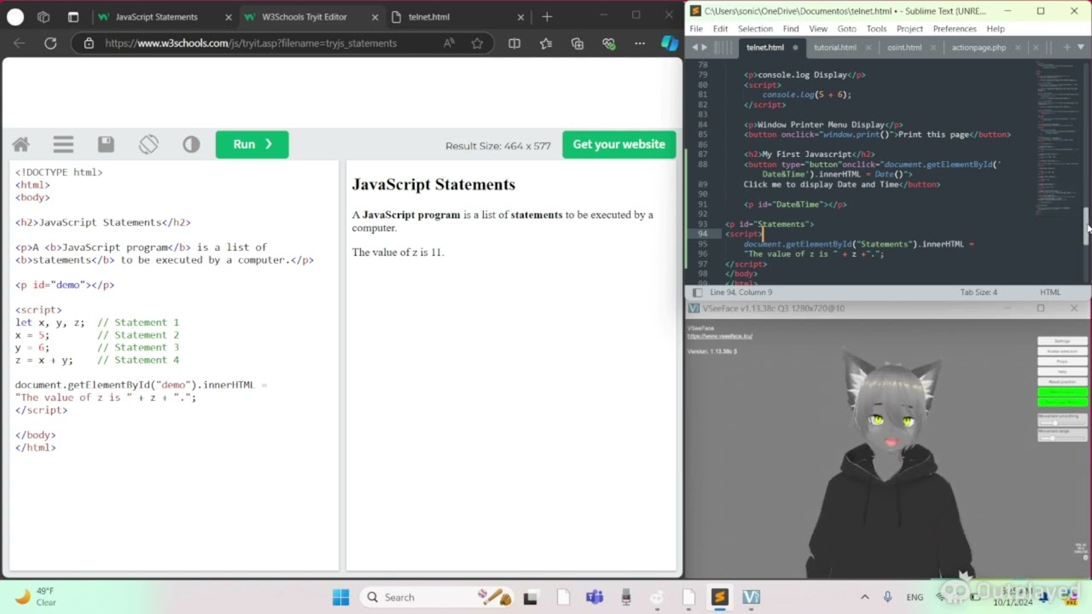
Task: Click the green Run button
Action: pyautogui.click(x=252, y=144)
